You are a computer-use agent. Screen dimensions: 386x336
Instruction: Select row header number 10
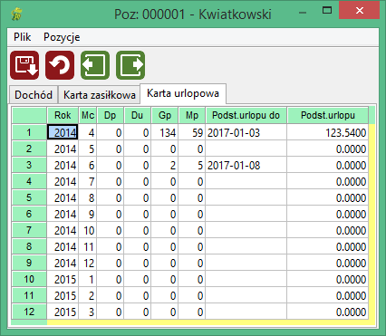coord(29,279)
